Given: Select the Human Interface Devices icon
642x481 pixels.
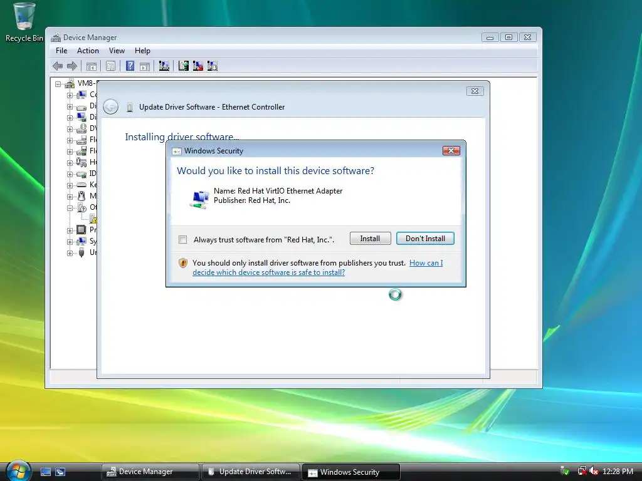Looking at the screenshot, I should (82, 162).
